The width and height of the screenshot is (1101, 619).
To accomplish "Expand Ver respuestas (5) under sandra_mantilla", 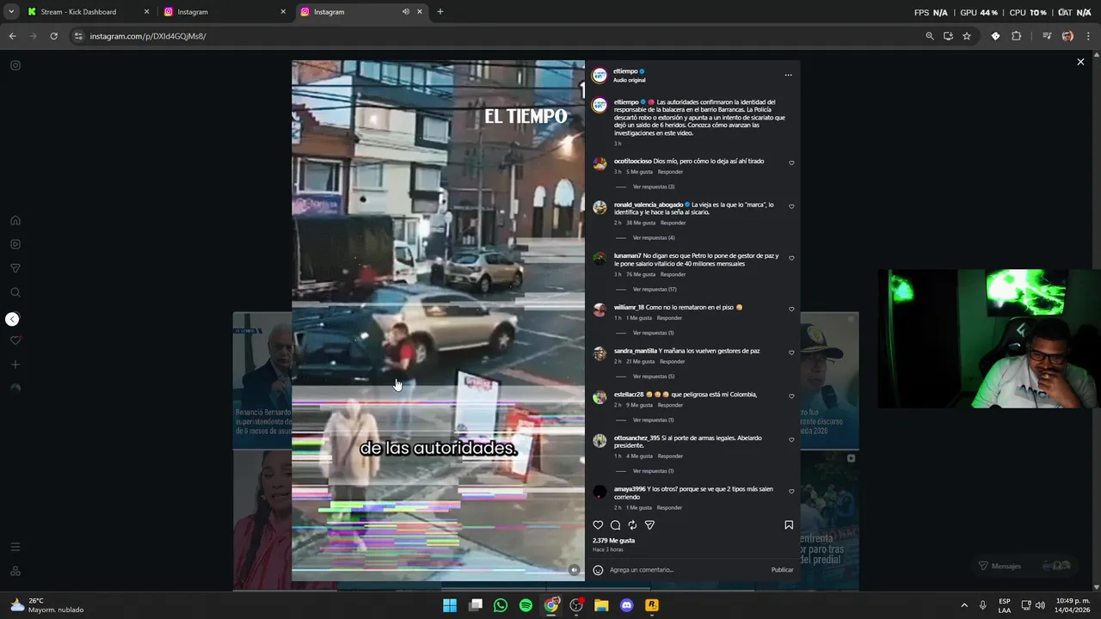I will tap(654, 377).
